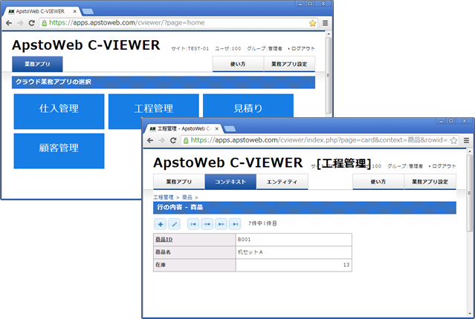Open Chrome menu in front window
Viewport: 475px width, 319px height.
tap(467, 140)
